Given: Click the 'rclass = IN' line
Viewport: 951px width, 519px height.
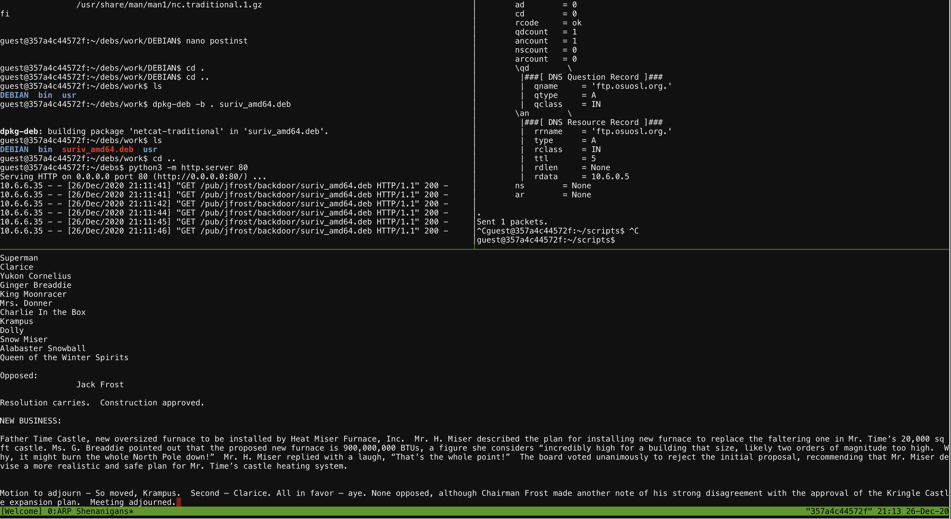Looking at the screenshot, I should pos(567,149).
